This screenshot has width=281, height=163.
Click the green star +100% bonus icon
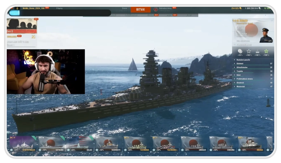(266, 51)
